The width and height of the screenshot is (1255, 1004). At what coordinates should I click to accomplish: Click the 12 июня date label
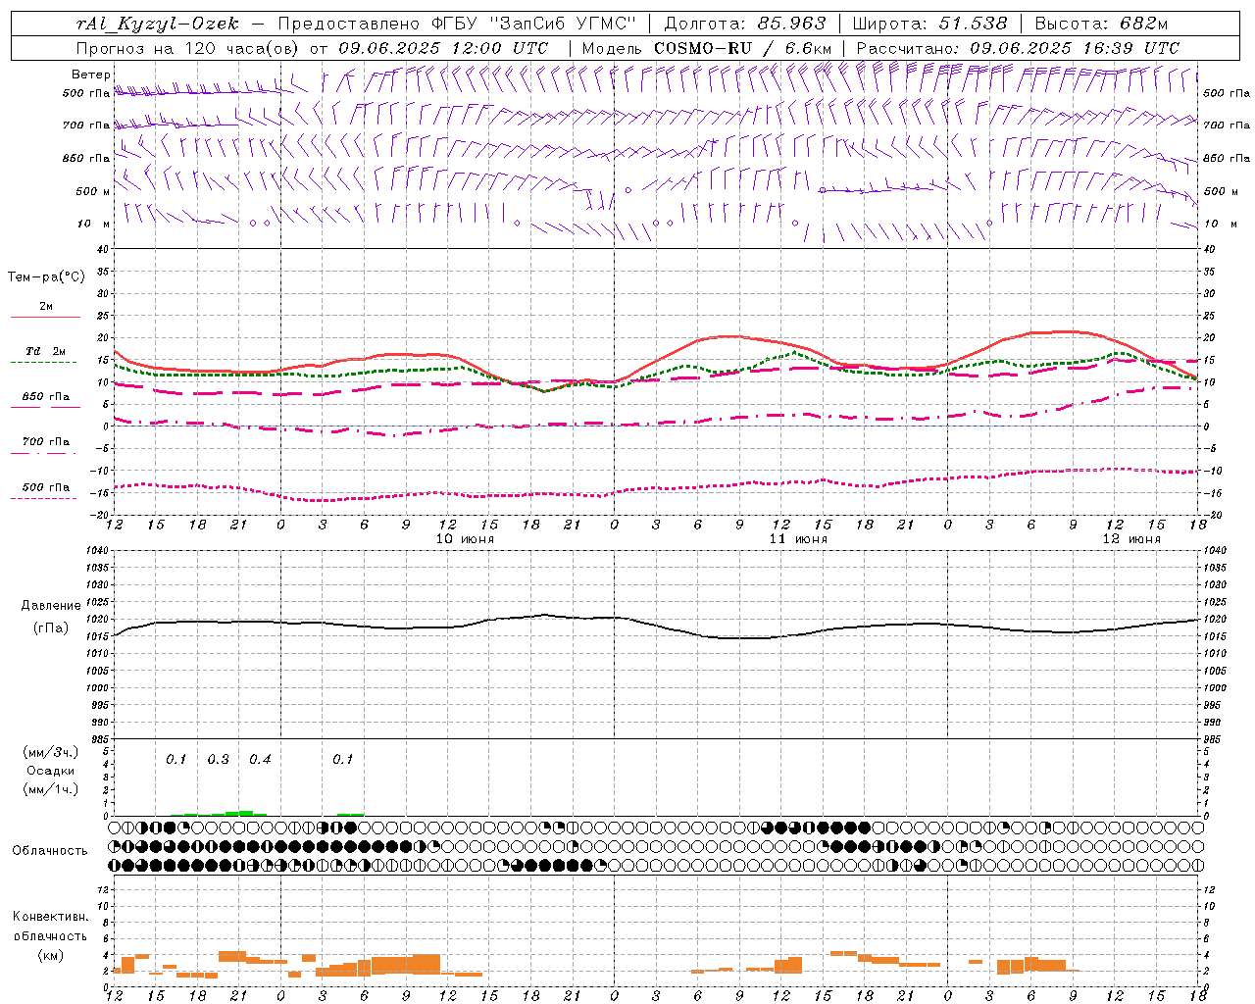1131,539
